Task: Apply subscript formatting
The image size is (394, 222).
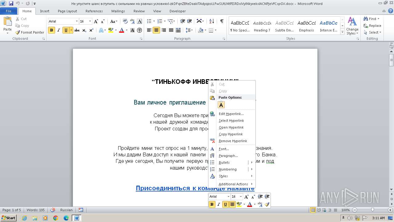Action: point(84,30)
